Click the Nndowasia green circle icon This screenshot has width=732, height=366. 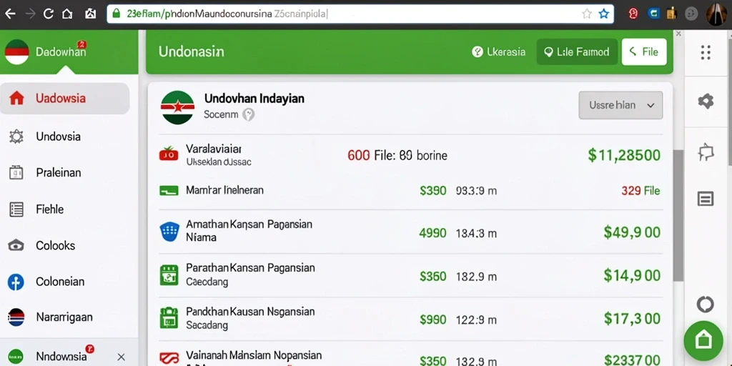click(16, 357)
